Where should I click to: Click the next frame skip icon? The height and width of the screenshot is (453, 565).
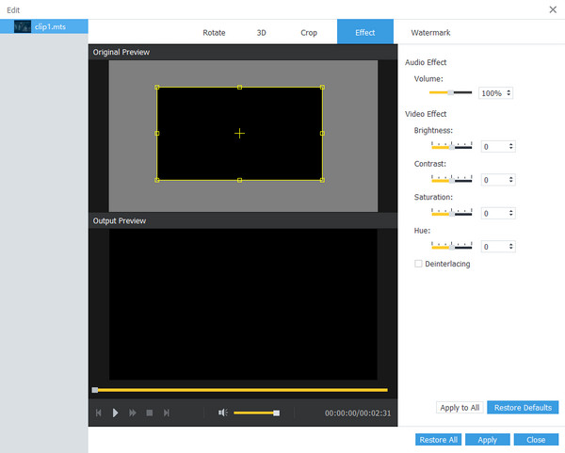pyautogui.click(x=167, y=413)
